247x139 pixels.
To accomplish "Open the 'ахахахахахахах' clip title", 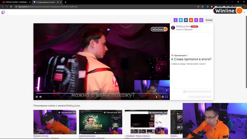I will 87,136.
